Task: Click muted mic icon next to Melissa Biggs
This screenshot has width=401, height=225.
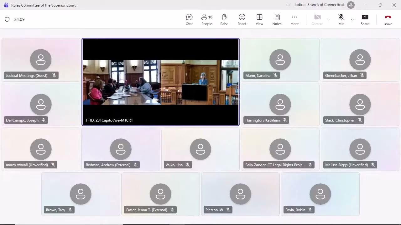Action: click(373, 165)
